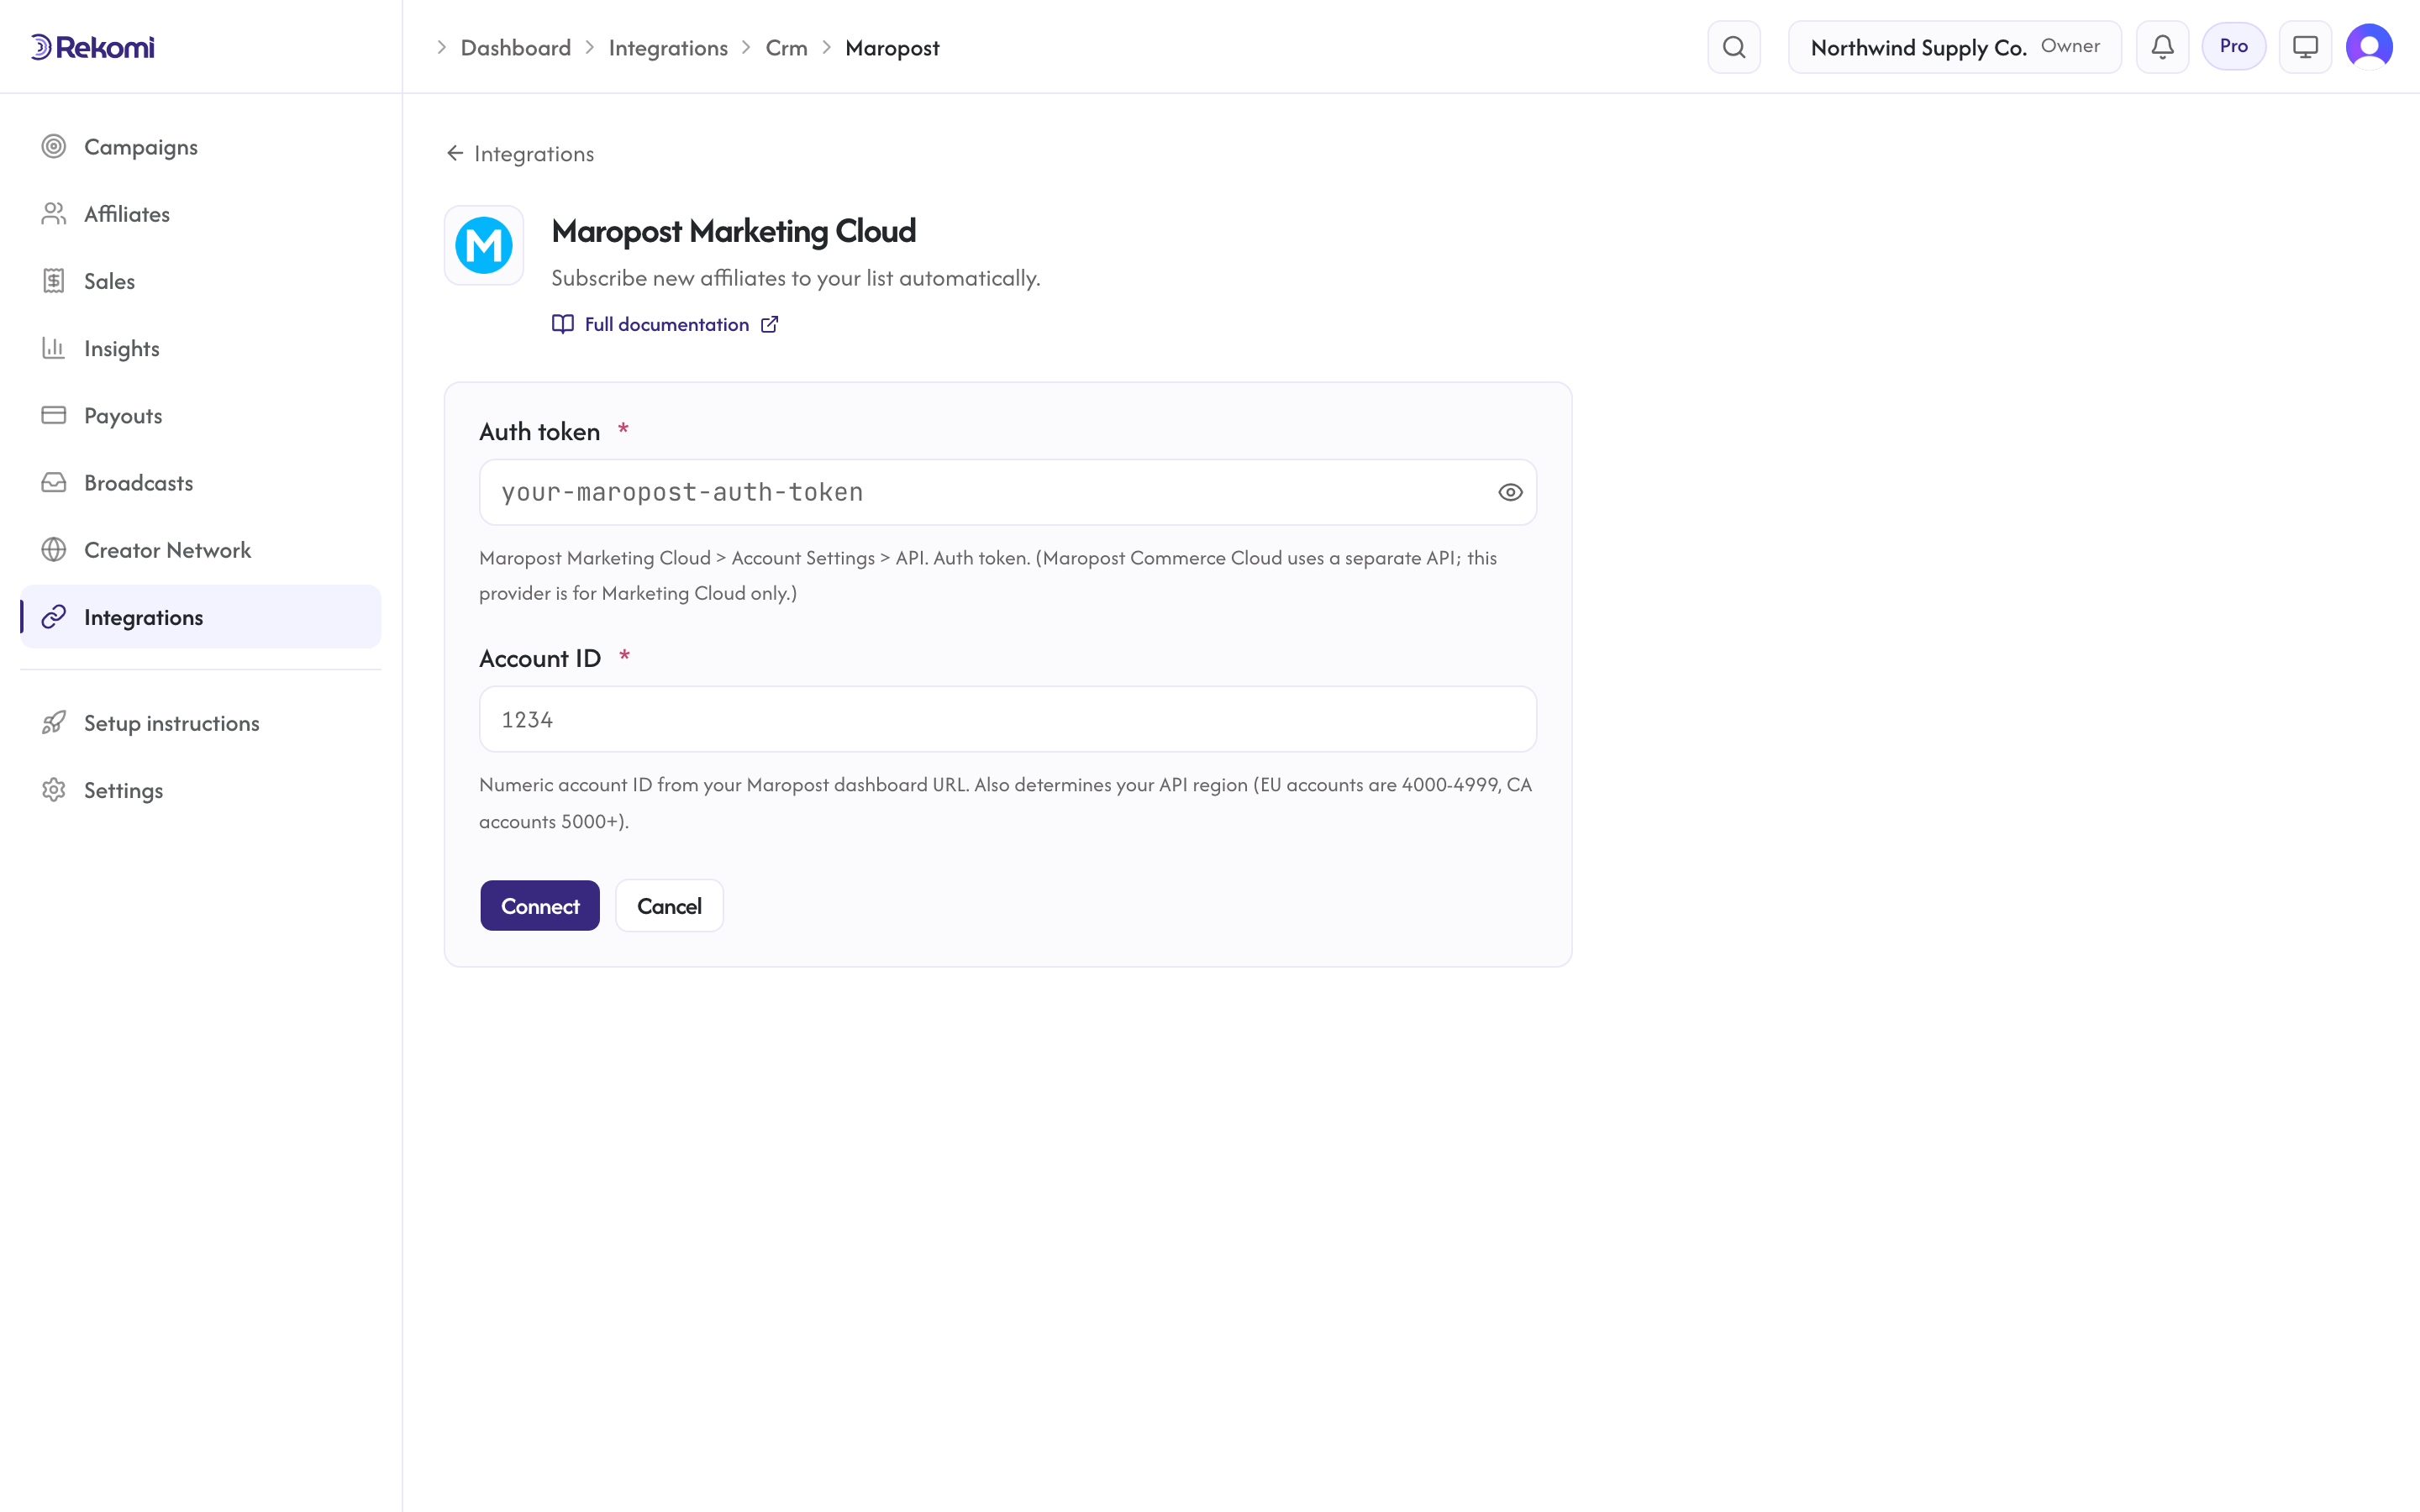Click the Integrations link icon

pos(54,616)
